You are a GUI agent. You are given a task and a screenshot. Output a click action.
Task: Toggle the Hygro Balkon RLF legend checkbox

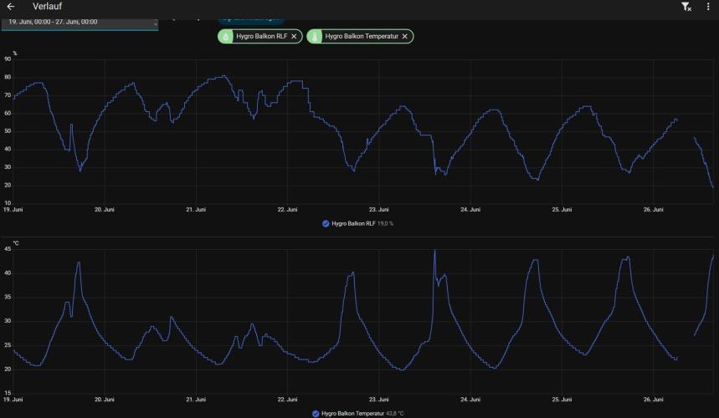click(326, 223)
